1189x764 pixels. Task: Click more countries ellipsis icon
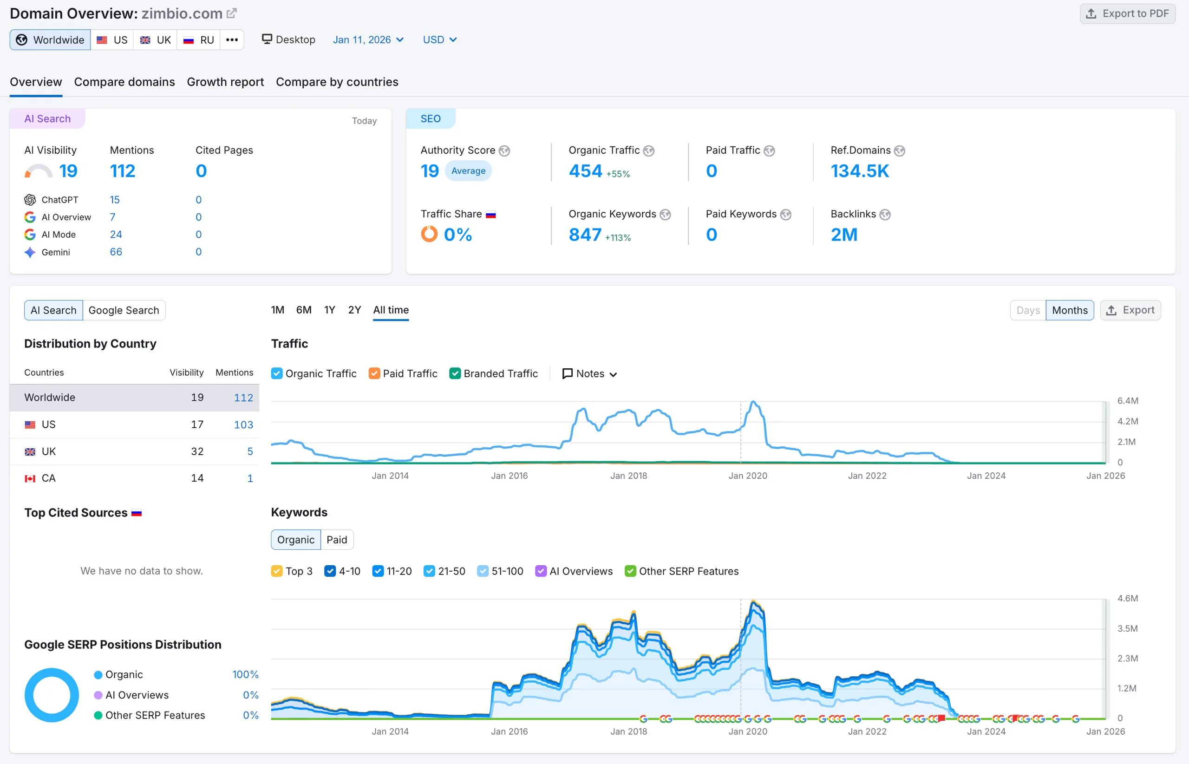click(232, 39)
